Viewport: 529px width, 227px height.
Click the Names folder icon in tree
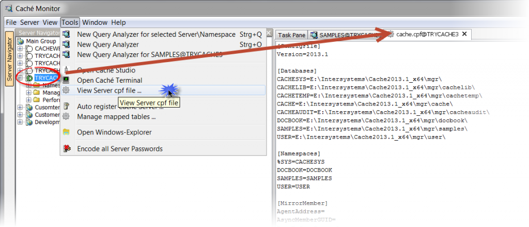coord(37,85)
